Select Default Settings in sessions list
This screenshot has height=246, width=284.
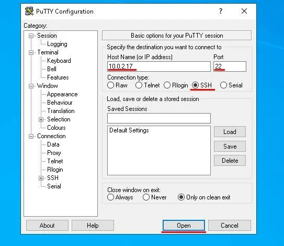point(129,130)
